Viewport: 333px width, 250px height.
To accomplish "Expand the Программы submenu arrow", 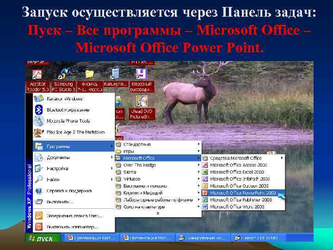I will (x=112, y=146).
